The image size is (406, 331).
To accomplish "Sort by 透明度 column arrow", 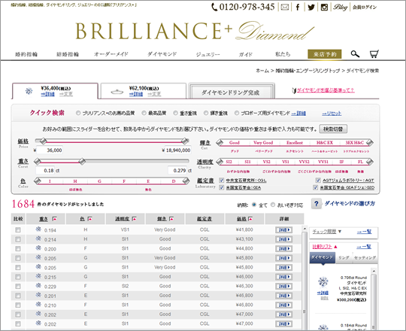I will click(x=134, y=219).
